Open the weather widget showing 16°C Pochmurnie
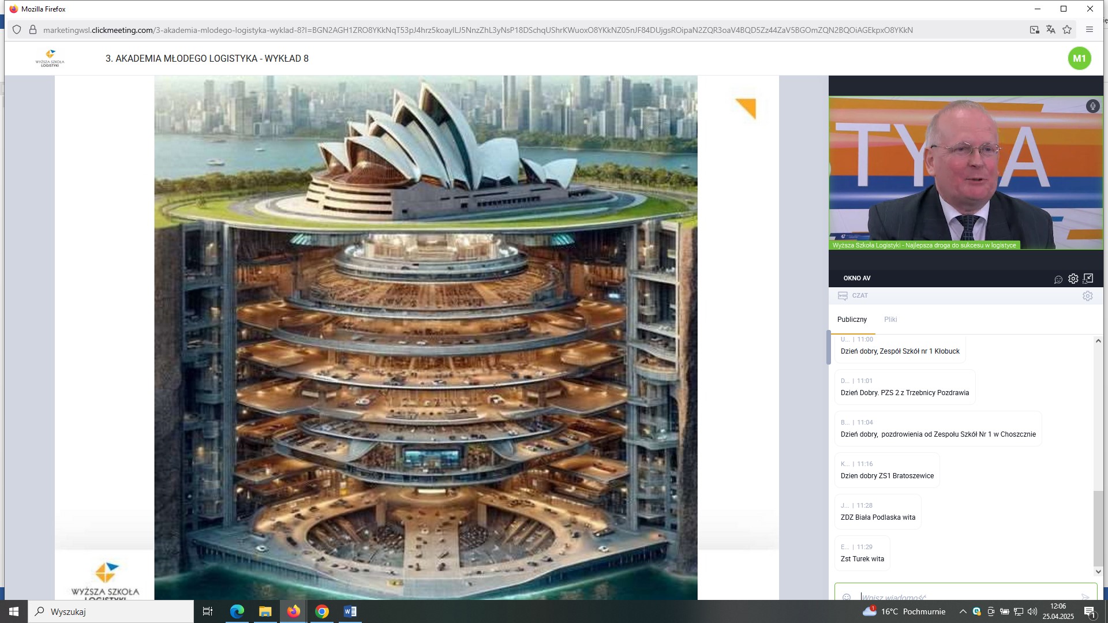Image resolution: width=1108 pixels, height=623 pixels. (x=904, y=611)
